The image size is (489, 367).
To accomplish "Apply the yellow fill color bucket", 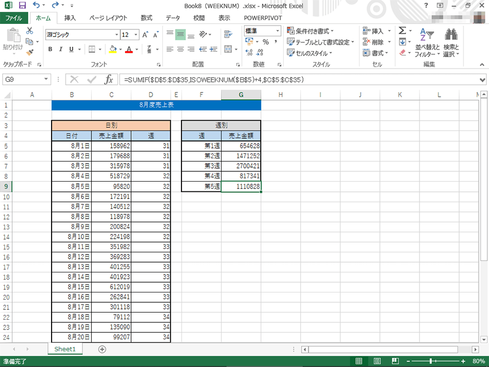I will point(113,49).
